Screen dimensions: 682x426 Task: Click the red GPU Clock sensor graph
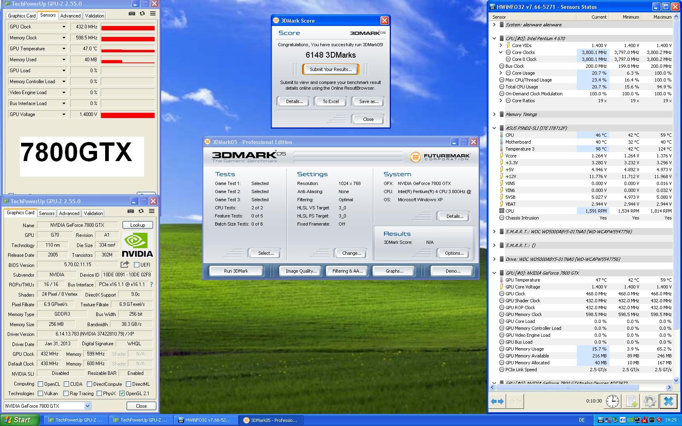[128, 27]
